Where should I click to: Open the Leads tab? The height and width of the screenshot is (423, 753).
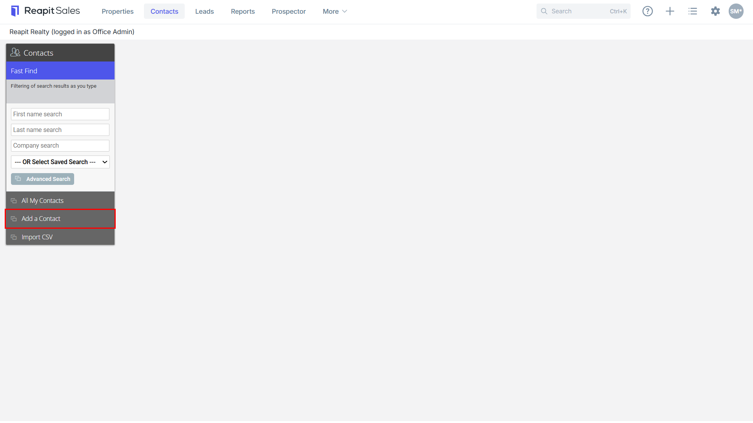pyautogui.click(x=205, y=11)
